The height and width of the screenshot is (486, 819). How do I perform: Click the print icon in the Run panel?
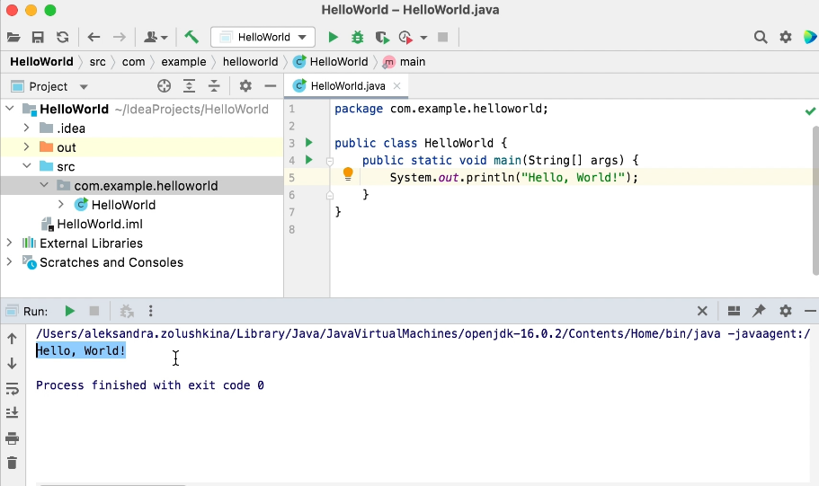point(12,438)
